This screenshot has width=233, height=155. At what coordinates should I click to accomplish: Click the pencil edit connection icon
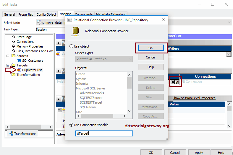click(x=177, y=82)
